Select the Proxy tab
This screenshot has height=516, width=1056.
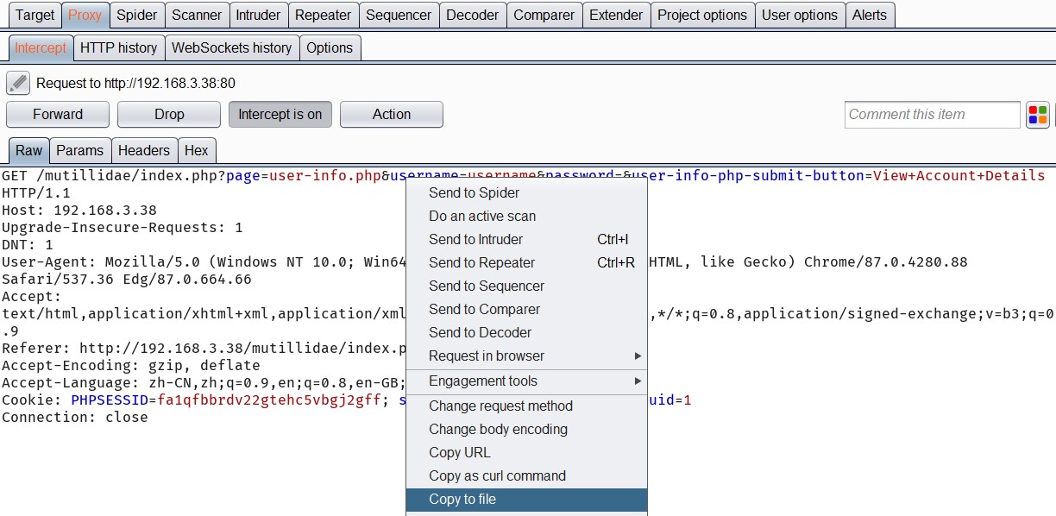click(x=85, y=15)
